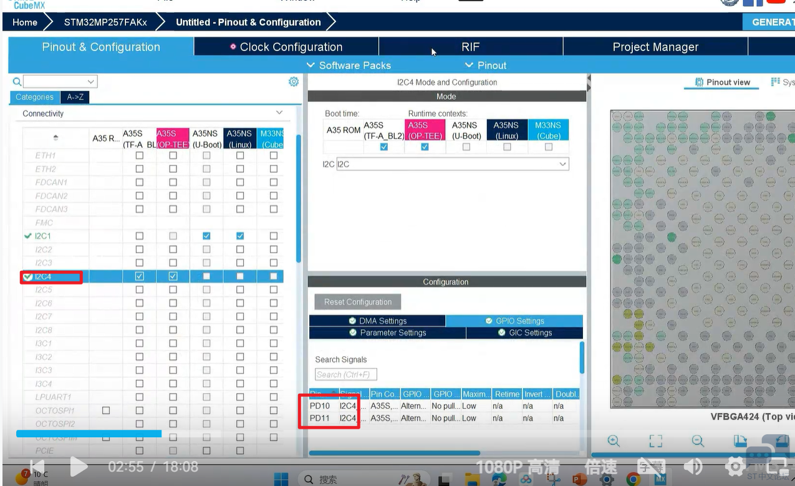
Task: Toggle OCTOSPI1 A35 ROM checkbox
Action: pyautogui.click(x=106, y=411)
